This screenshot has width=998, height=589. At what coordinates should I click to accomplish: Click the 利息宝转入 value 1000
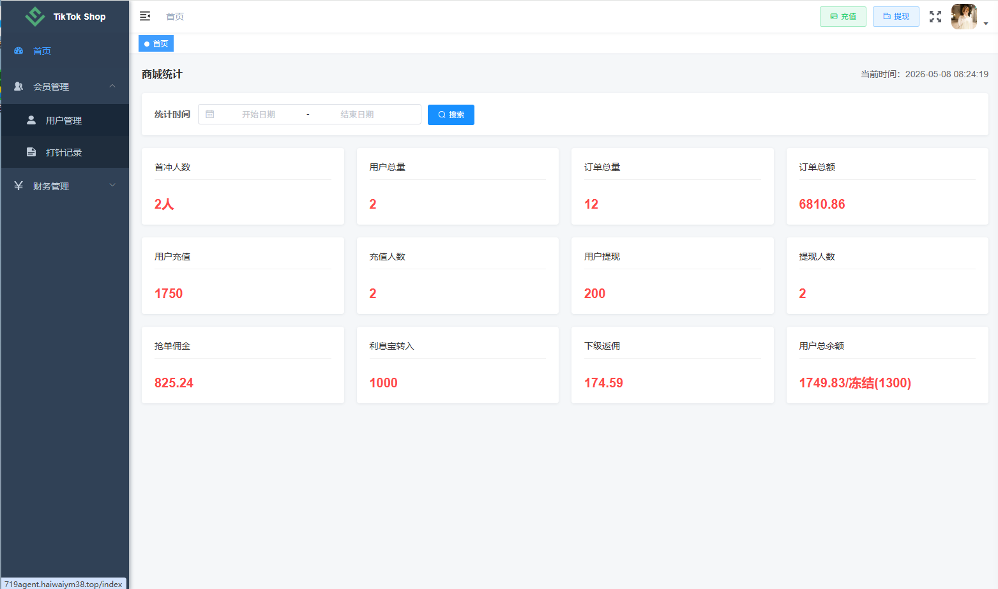383,383
